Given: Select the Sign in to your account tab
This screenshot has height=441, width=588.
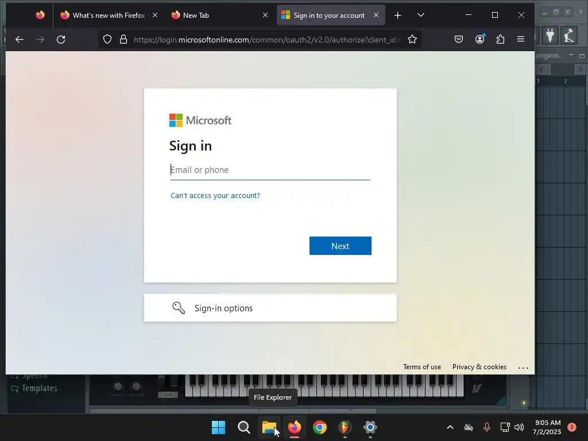Looking at the screenshot, I should tap(330, 15).
